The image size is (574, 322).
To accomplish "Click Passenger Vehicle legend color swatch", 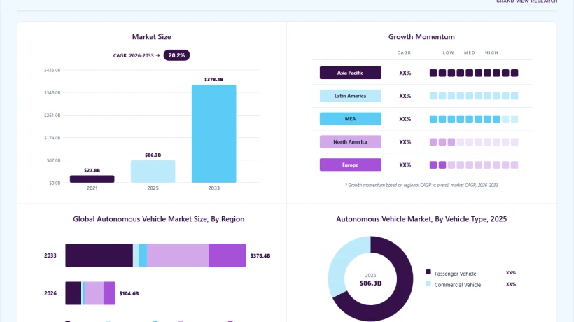I will point(428,272).
